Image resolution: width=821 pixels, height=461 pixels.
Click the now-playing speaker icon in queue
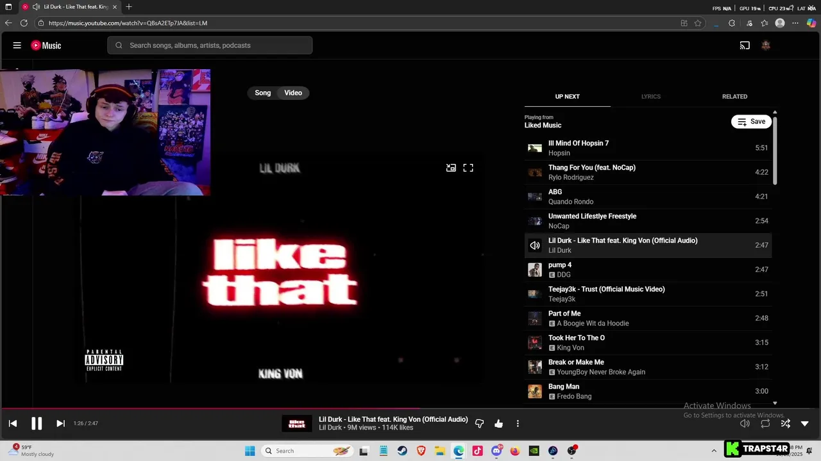pyautogui.click(x=535, y=245)
